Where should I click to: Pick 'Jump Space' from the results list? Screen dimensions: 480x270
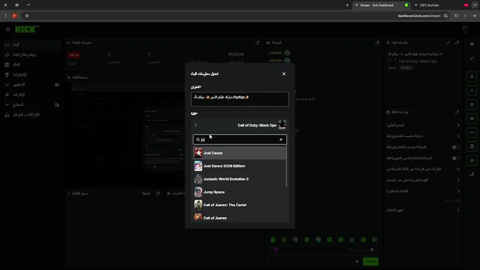point(240,192)
